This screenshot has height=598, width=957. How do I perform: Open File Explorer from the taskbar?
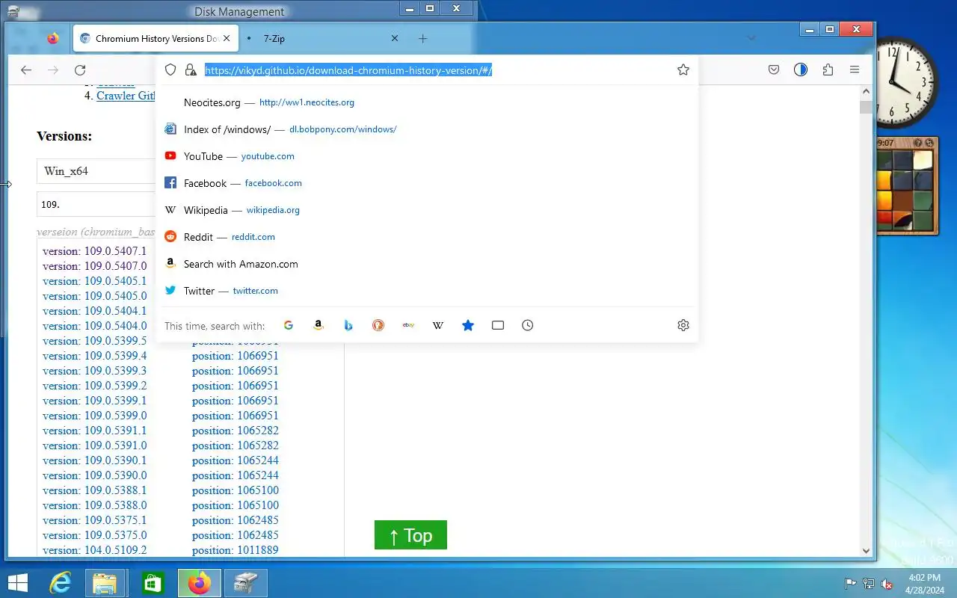tap(105, 583)
